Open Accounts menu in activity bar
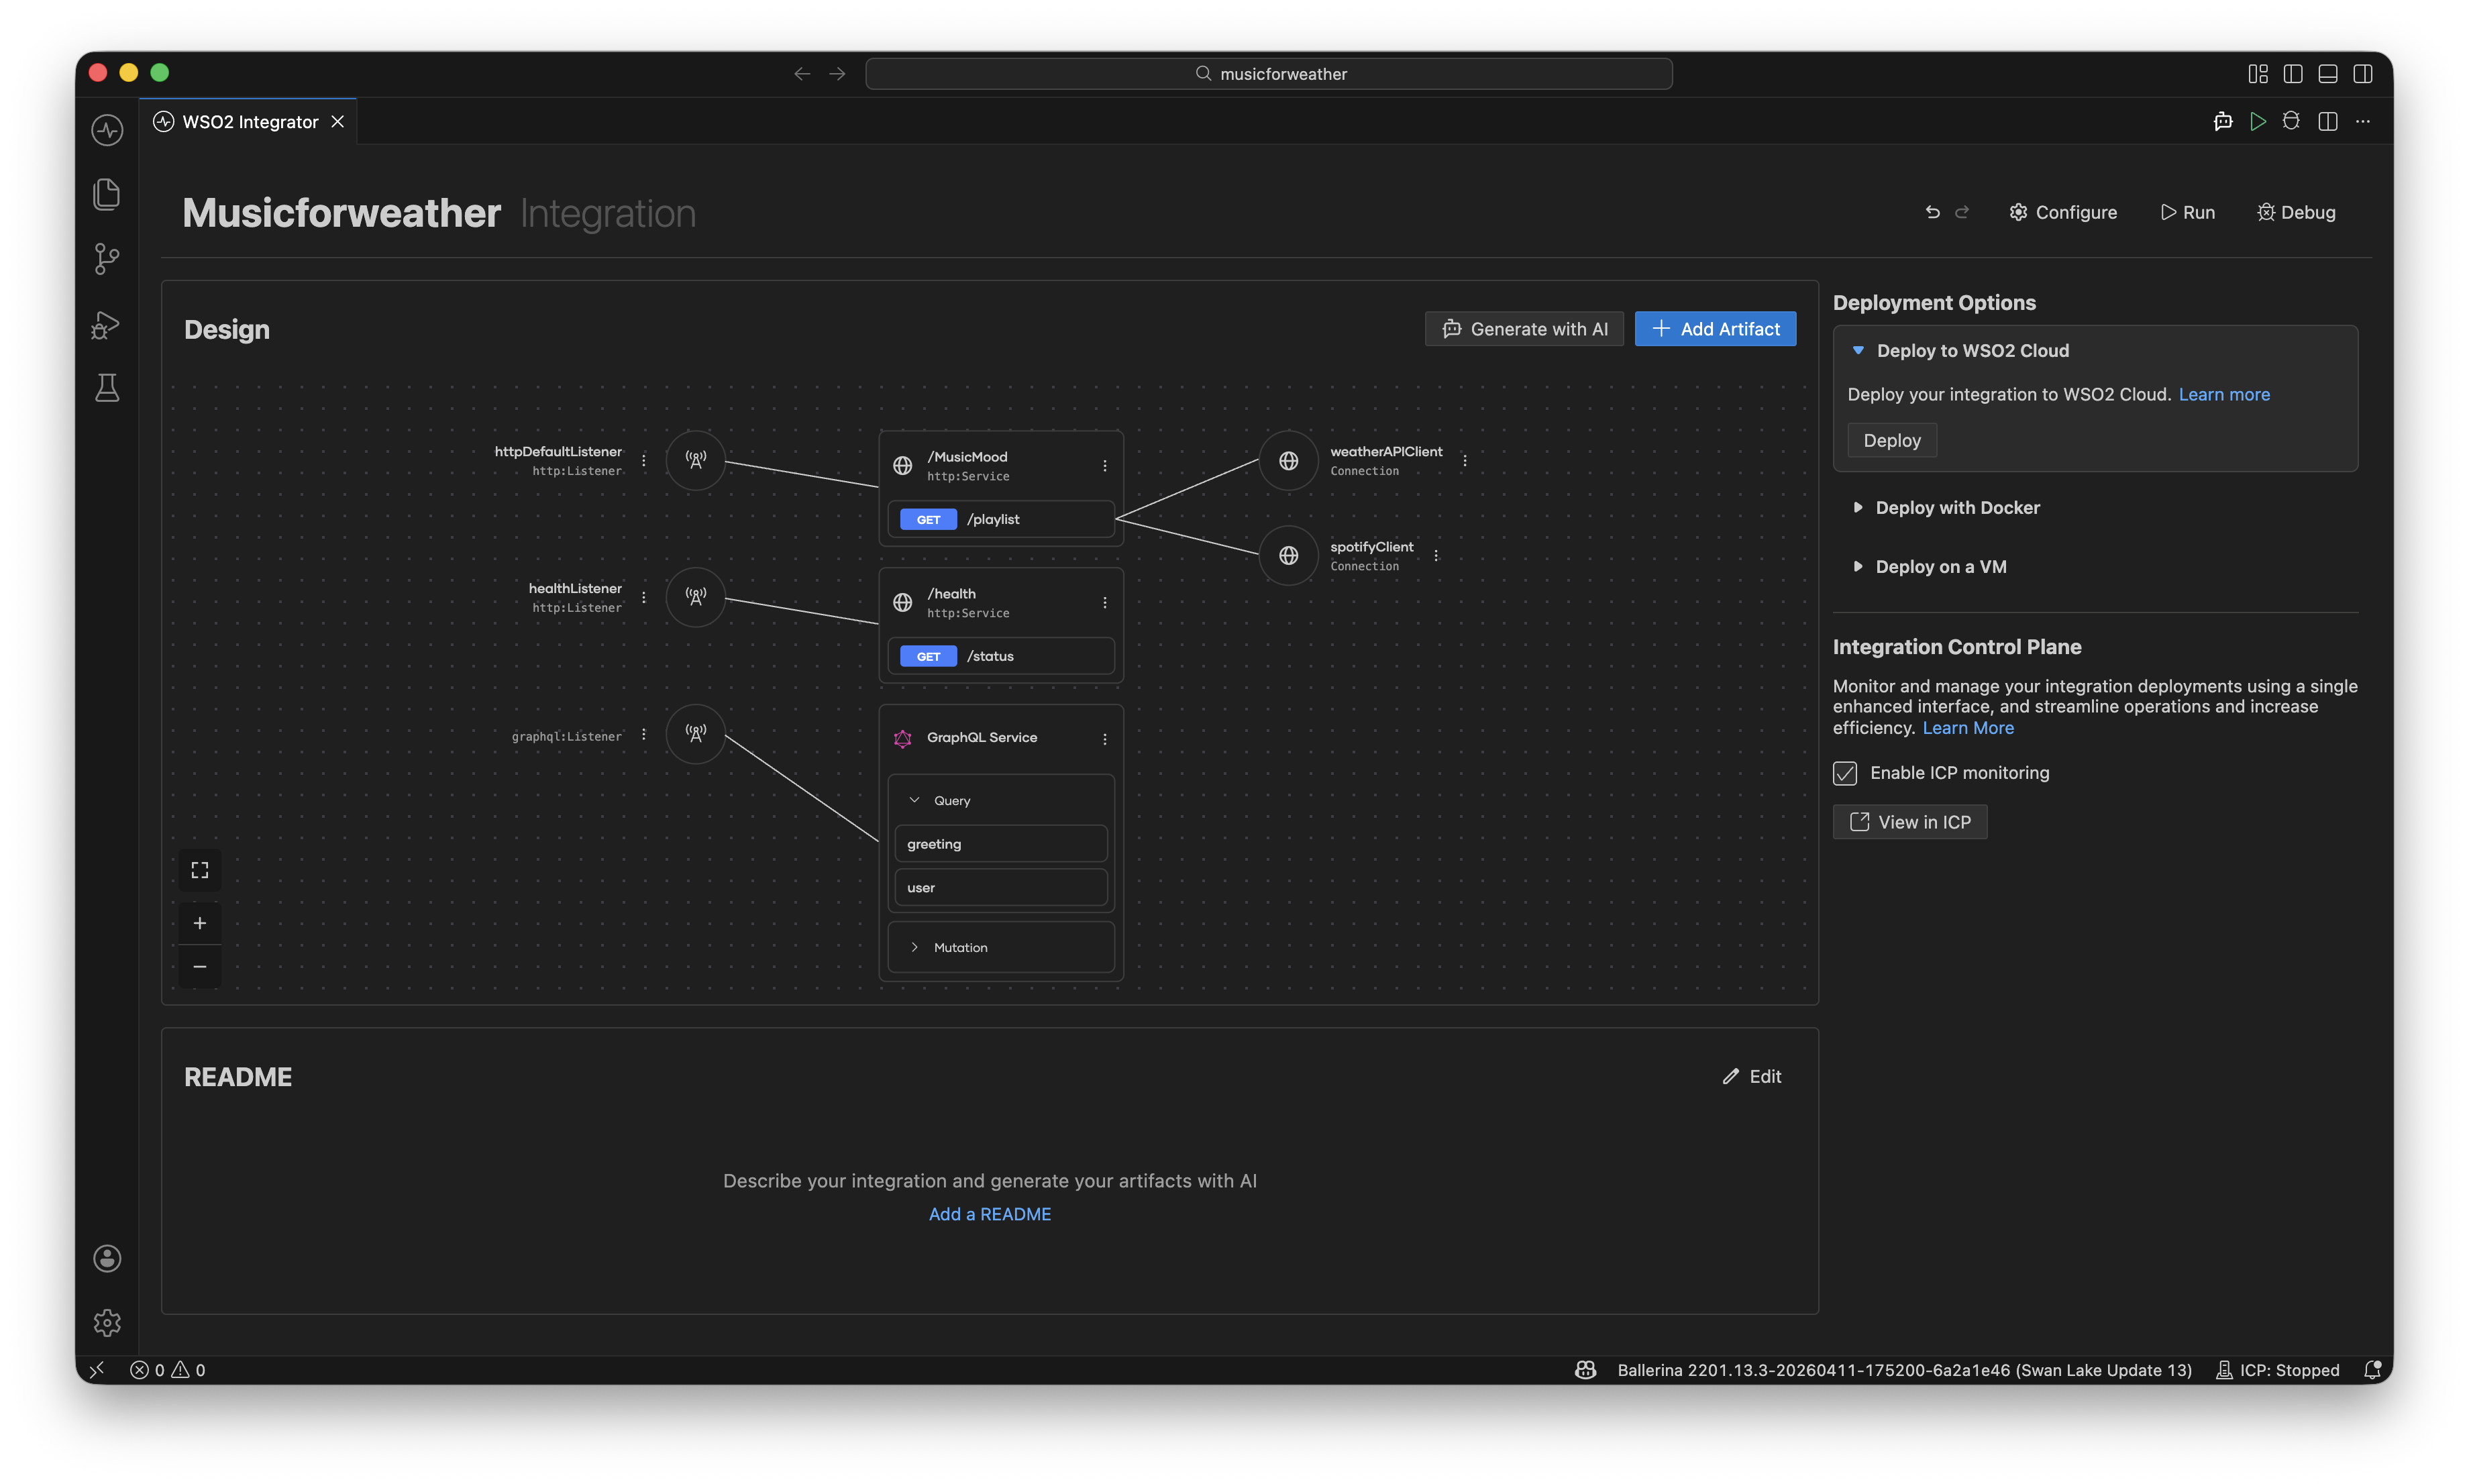This screenshot has height=1484, width=2469. point(107,1258)
